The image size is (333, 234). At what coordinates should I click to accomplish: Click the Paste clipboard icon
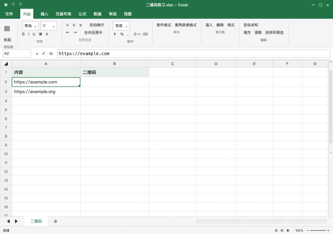click(x=7, y=29)
